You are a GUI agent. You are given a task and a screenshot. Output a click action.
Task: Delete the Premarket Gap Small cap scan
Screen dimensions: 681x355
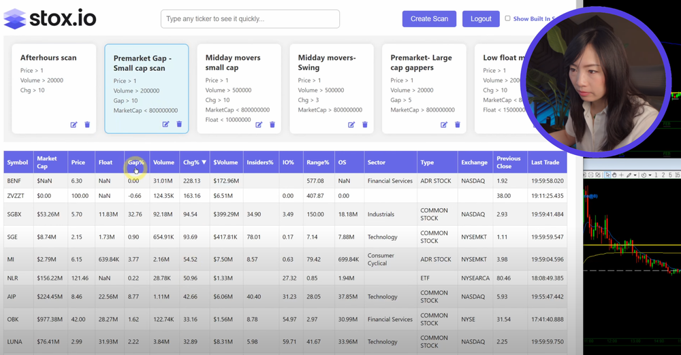pyautogui.click(x=179, y=124)
